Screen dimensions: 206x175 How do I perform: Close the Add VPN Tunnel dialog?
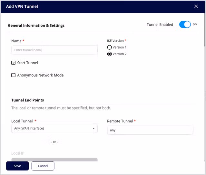(196, 6)
